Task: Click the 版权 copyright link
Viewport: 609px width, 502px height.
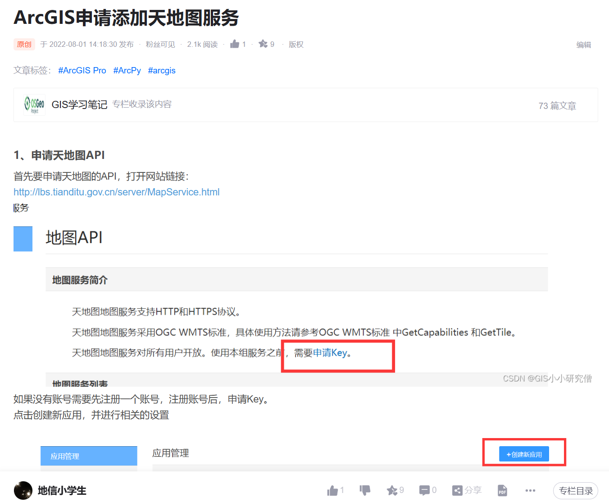Action: [x=296, y=44]
